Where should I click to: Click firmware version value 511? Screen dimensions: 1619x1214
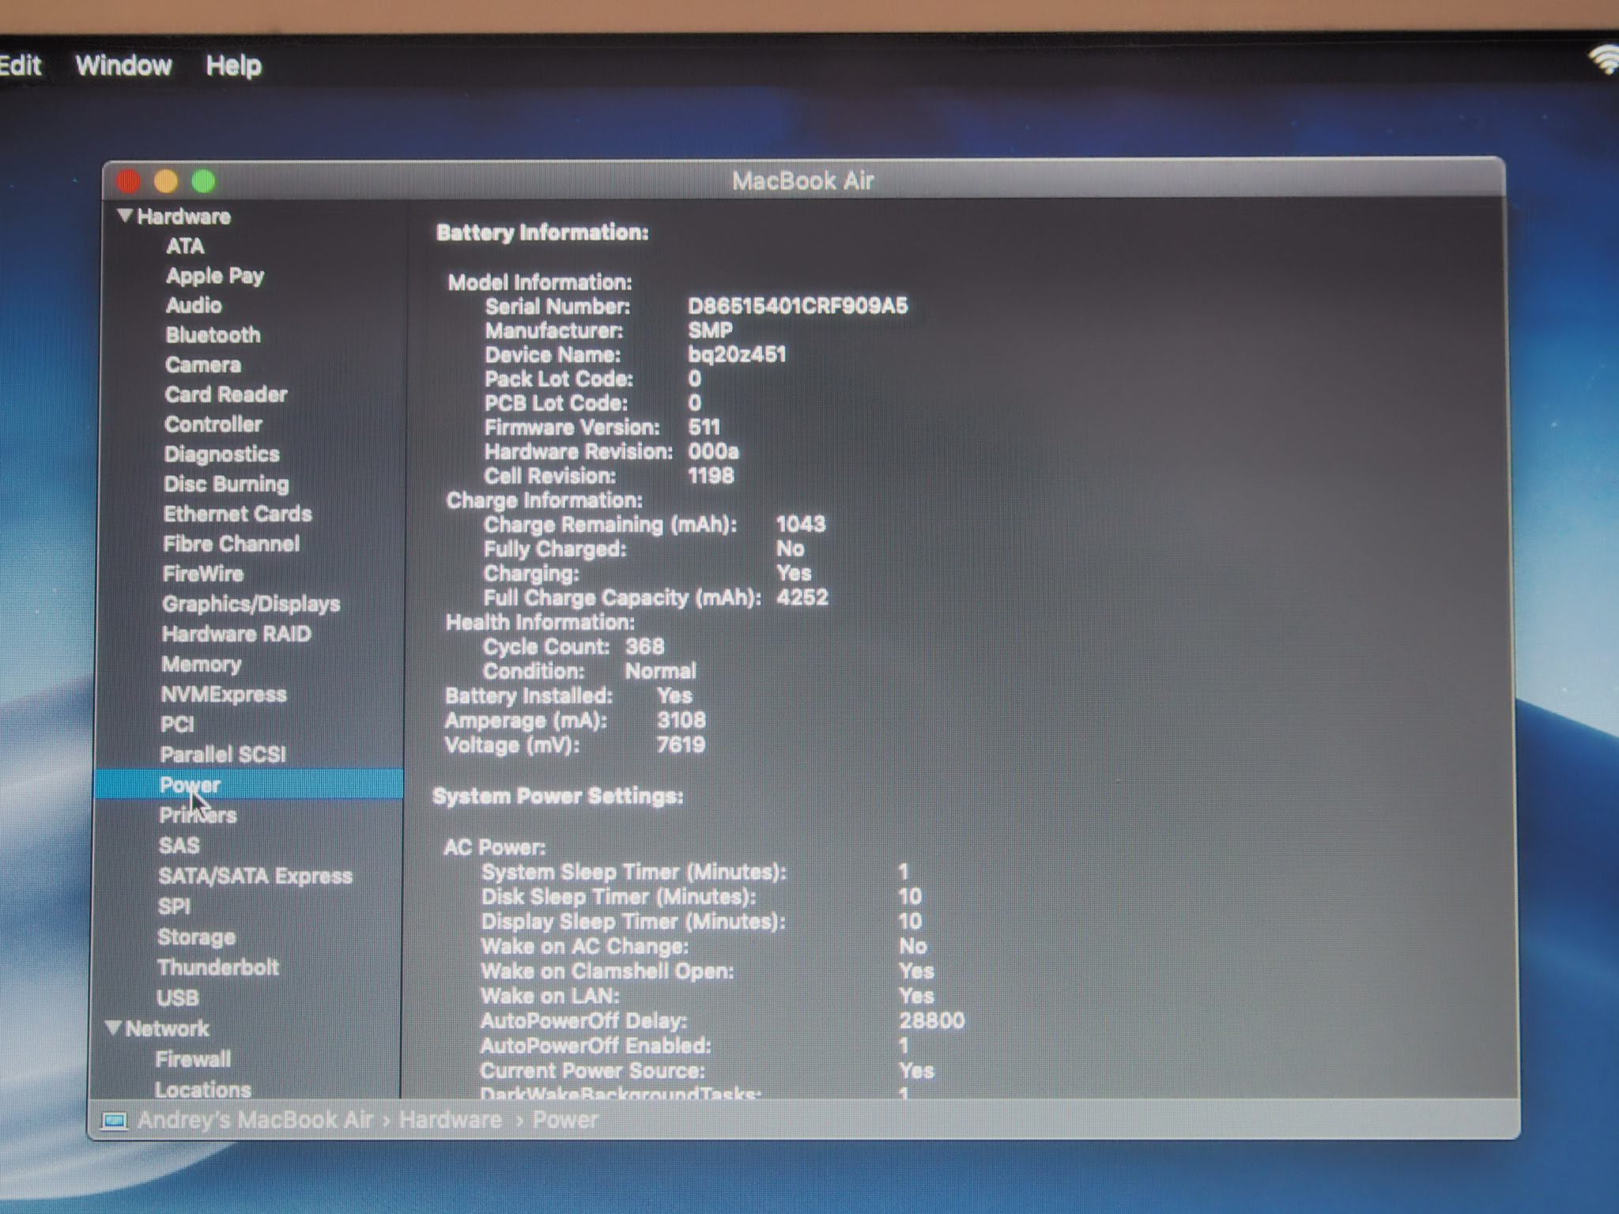click(x=704, y=428)
